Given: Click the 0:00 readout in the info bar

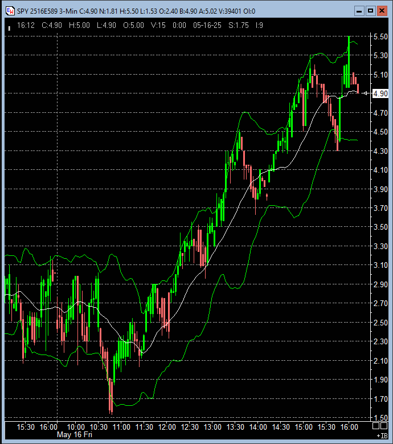Looking at the screenshot, I should [179, 26].
